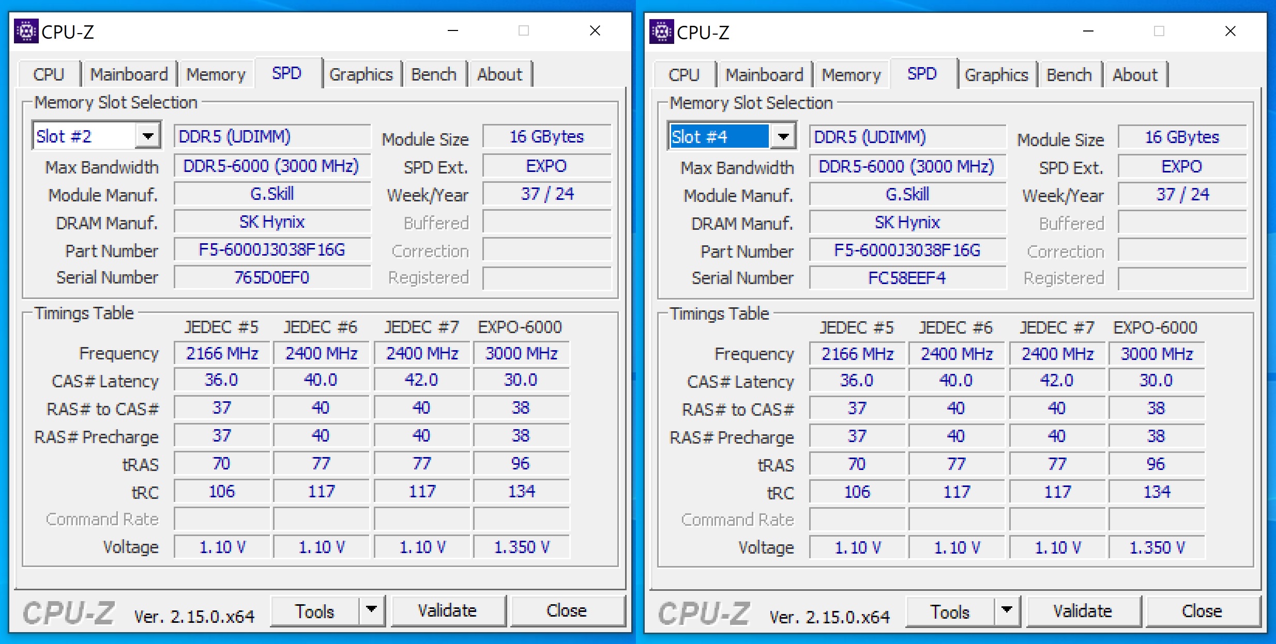The height and width of the screenshot is (644, 1276).
Task: Click EXPO CAS latency 30.0 in left window
Action: pyautogui.click(x=521, y=380)
